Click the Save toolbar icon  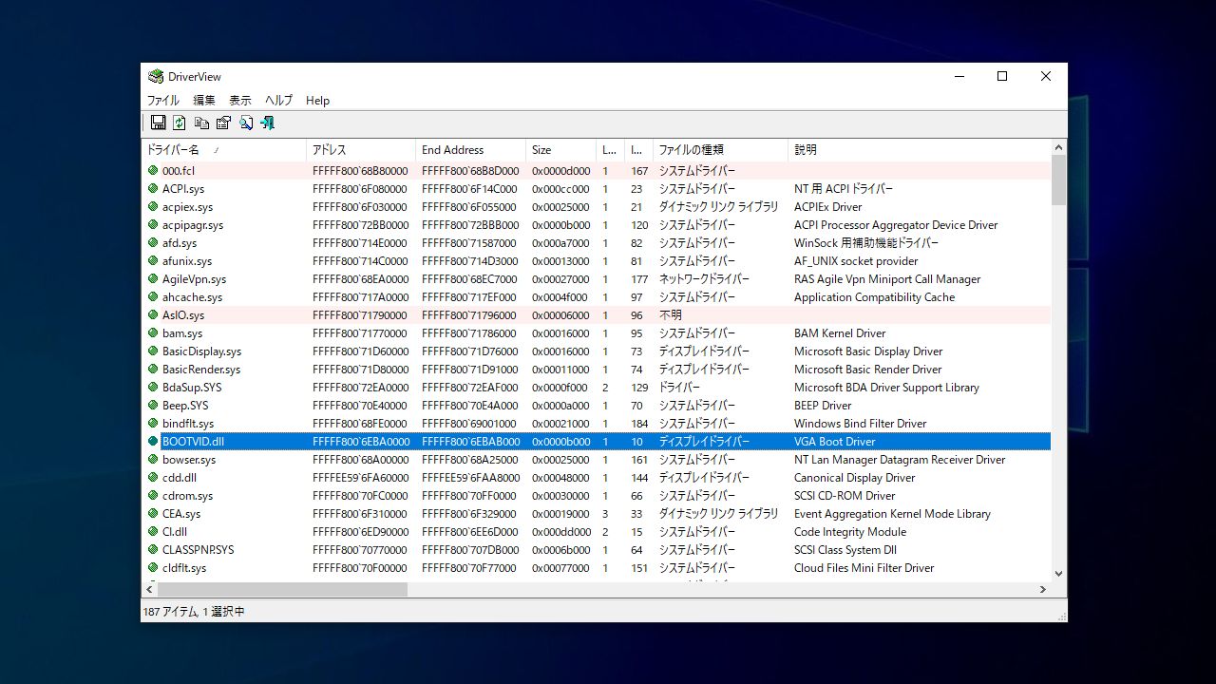pos(159,123)
